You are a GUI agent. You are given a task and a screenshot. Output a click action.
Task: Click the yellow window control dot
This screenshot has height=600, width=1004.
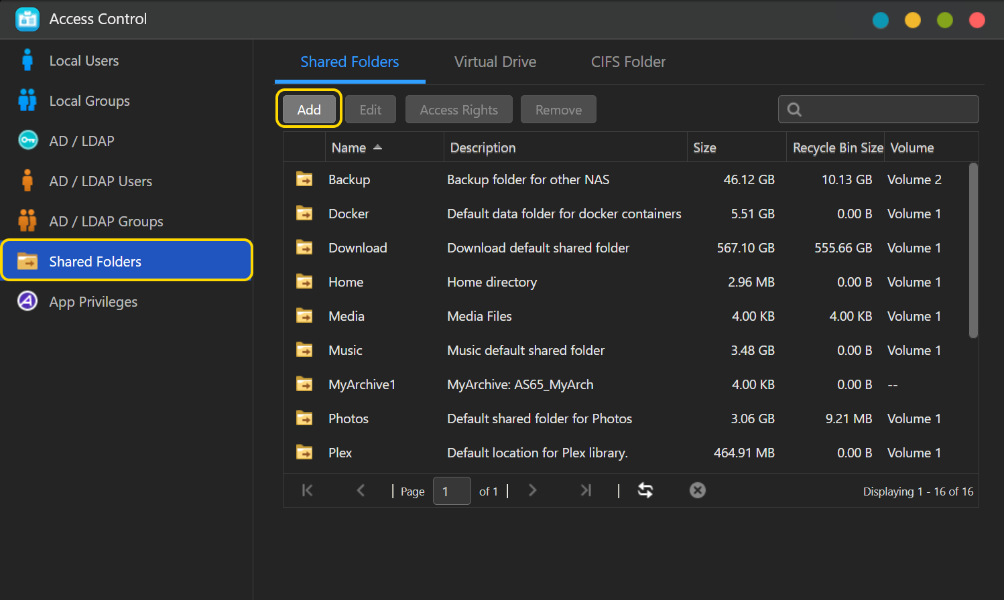coord(913,20)
